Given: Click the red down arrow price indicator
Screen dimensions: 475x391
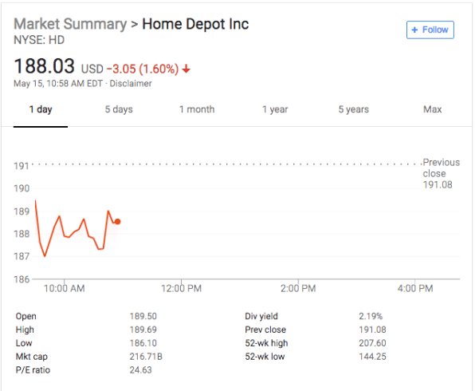Looking at the screenshot, I should pyautogui.click(x=186, y=69).
